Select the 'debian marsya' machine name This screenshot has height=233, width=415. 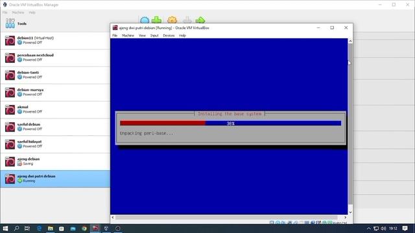coord(30,90)
